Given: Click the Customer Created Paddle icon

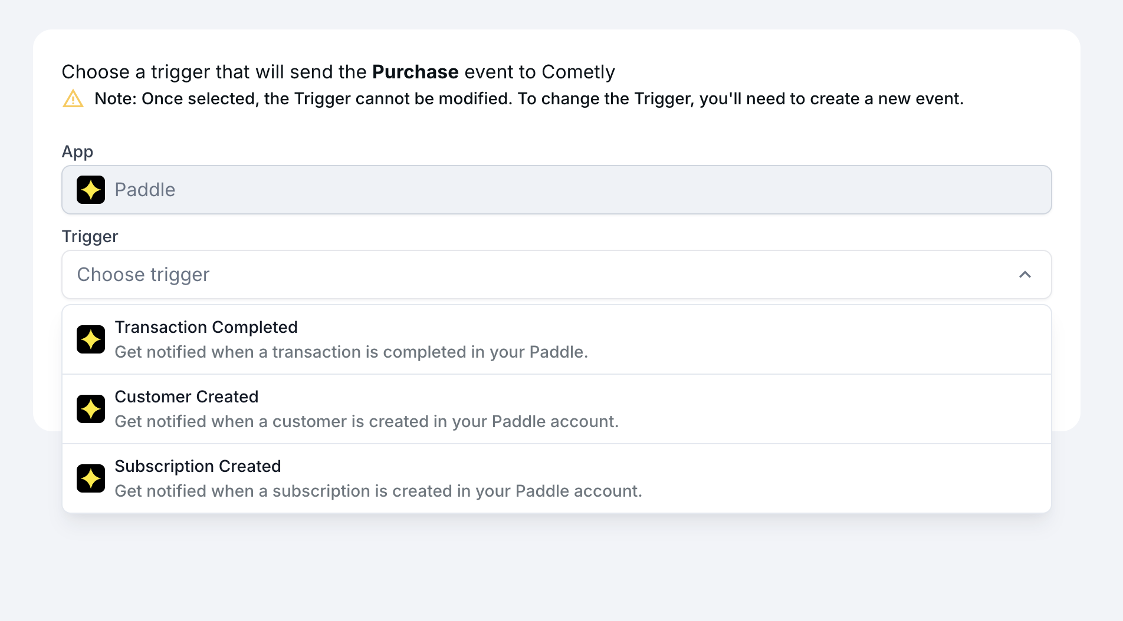Looking at the screenshot, I should (91, 409).
